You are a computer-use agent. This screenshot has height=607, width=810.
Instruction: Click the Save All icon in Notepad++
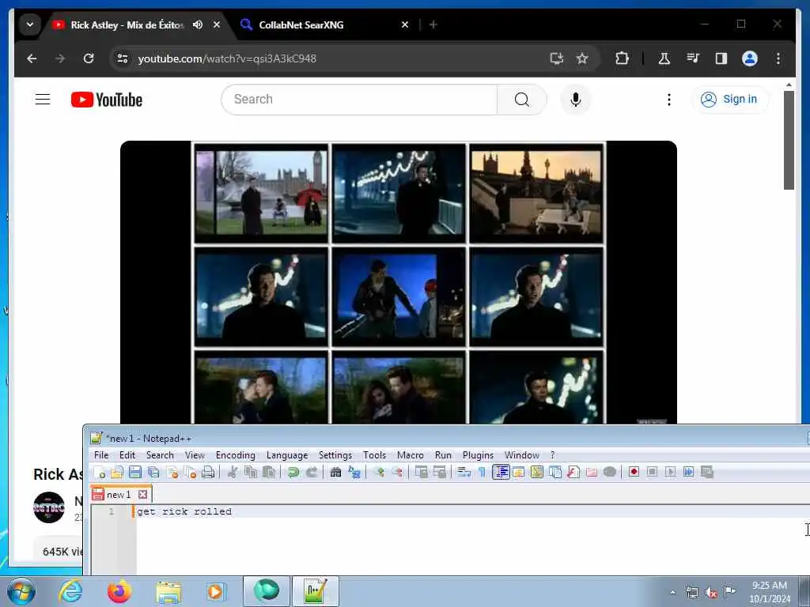[x=153, y=472]
